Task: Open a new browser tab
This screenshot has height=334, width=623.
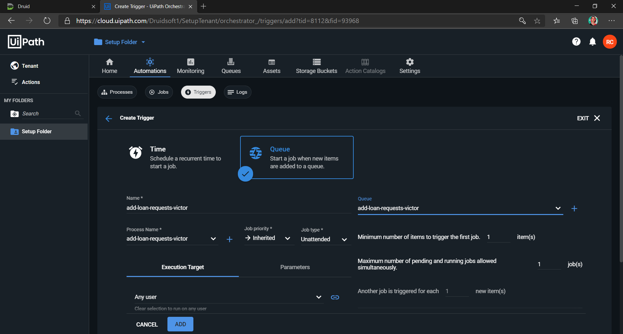Action: pos(203,6)
